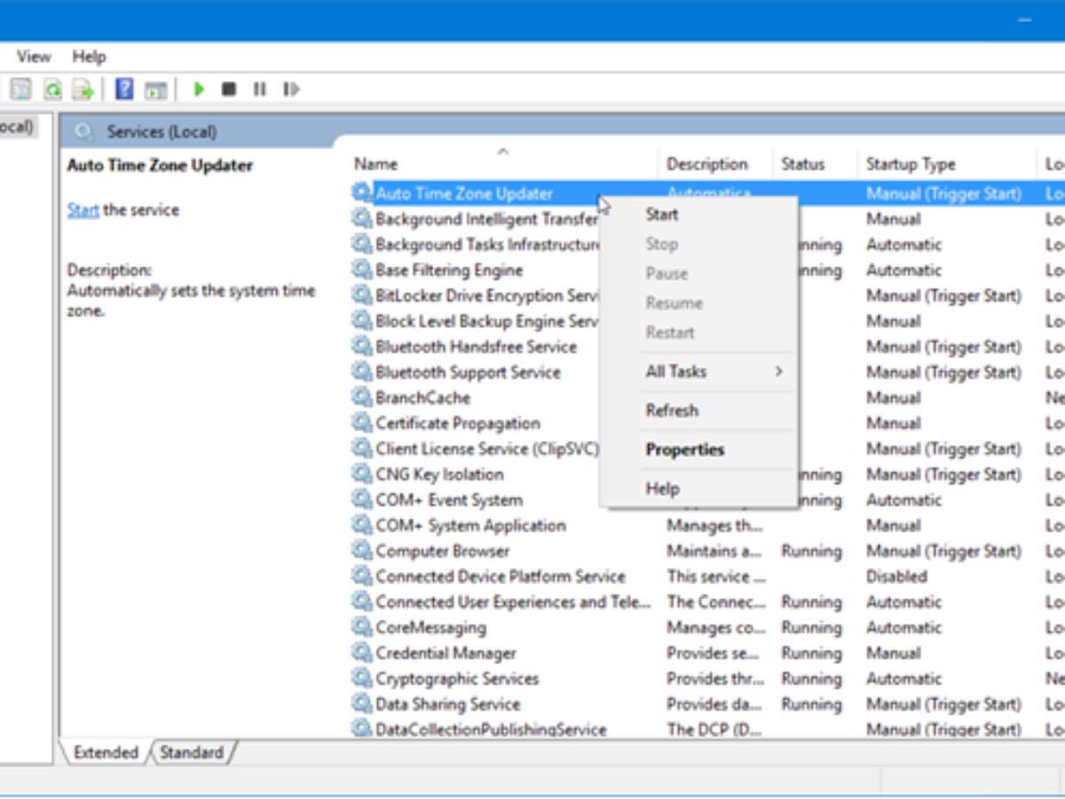Switch to the Standard tab
The height and width of the screenshot is (799, 1065).
coord(192,752)
